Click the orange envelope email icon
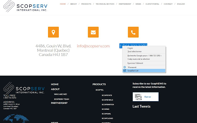The height and width of the screenshot is (123, 197). (93, 32)
